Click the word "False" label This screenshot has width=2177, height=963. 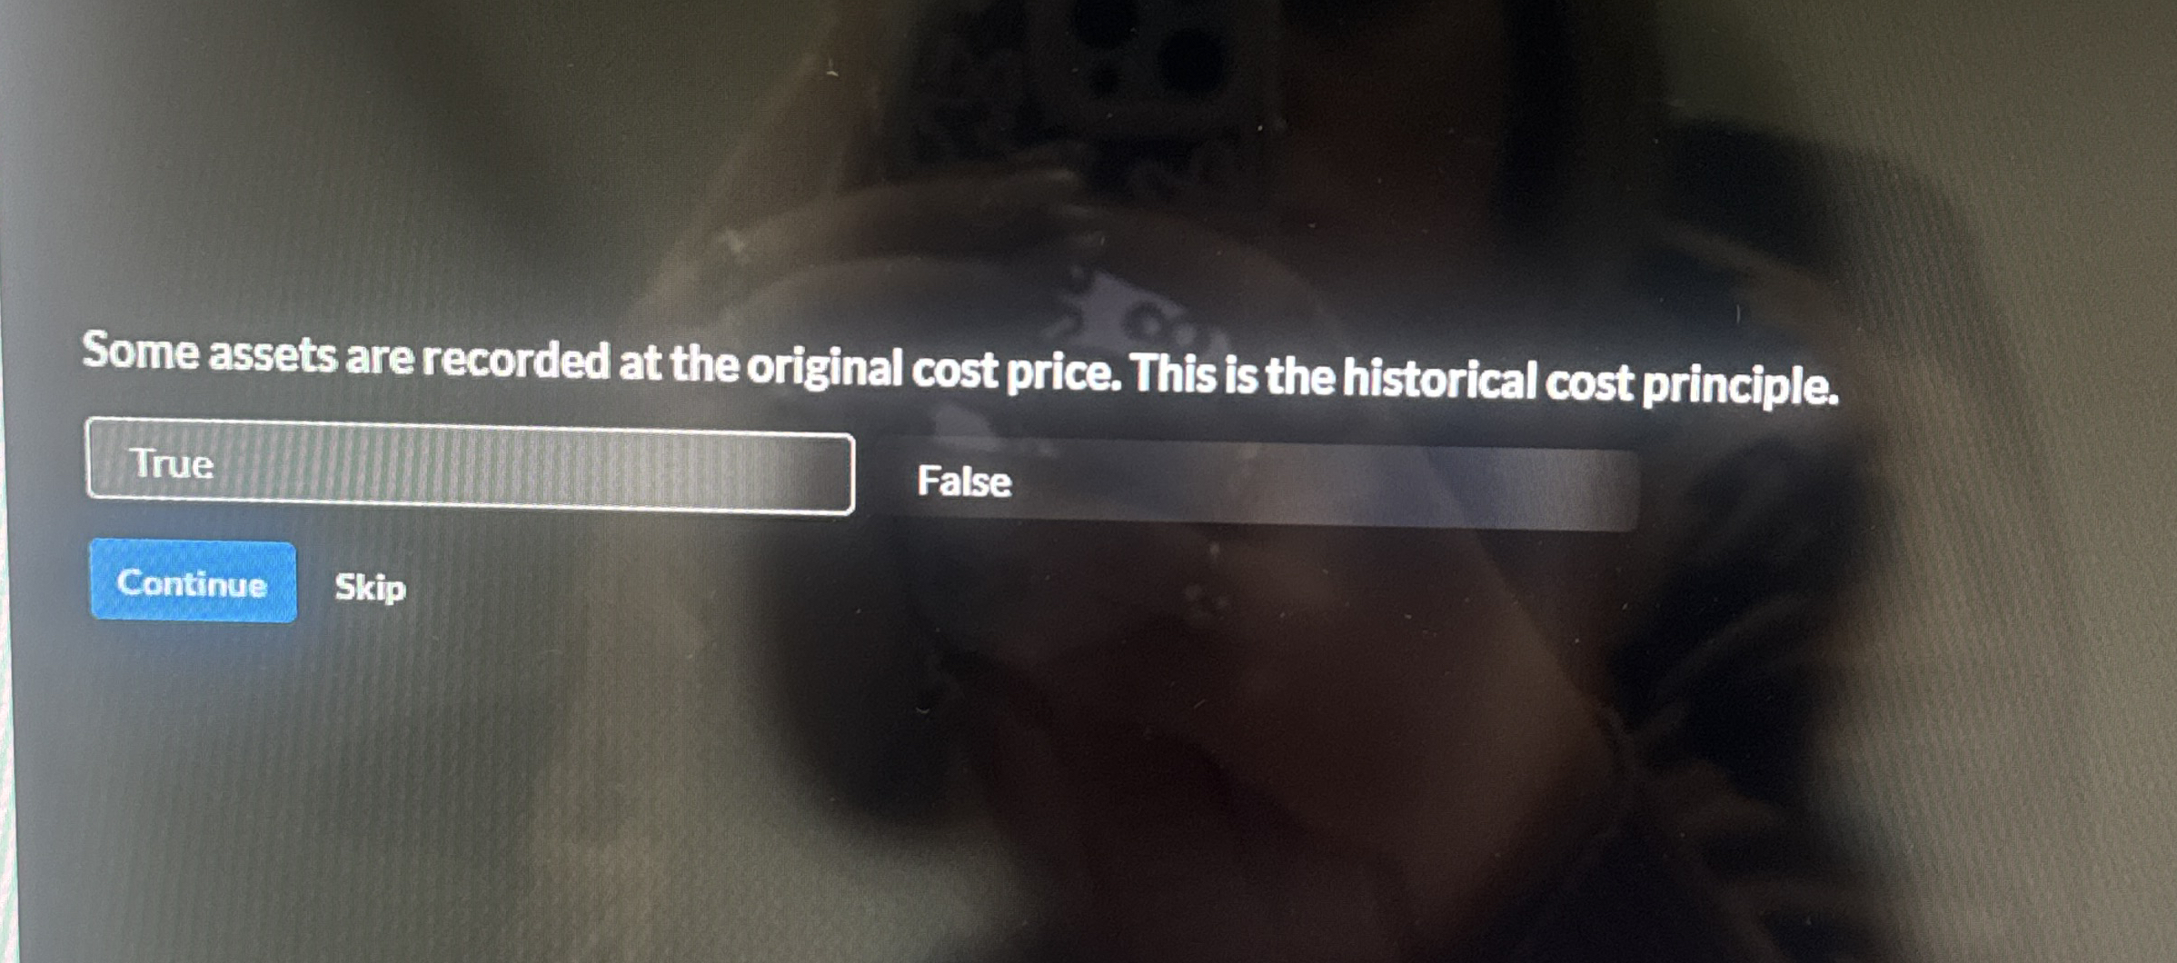tap(964, 481)
